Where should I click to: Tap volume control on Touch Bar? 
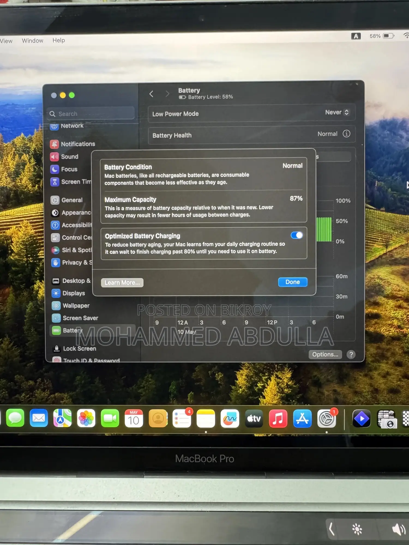[x=398, y=529]
